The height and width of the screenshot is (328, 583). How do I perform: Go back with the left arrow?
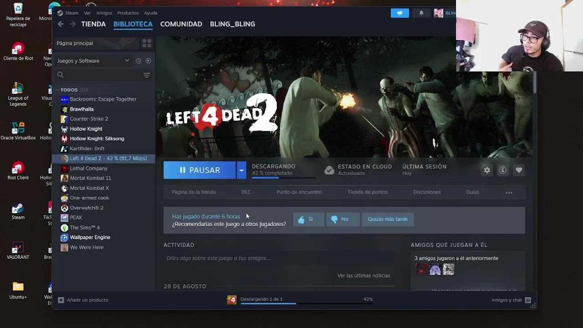click(x=61, y=24)
